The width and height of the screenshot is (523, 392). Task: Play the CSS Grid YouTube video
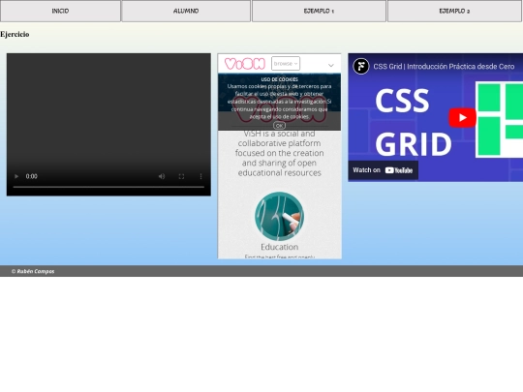click(462, 118)
